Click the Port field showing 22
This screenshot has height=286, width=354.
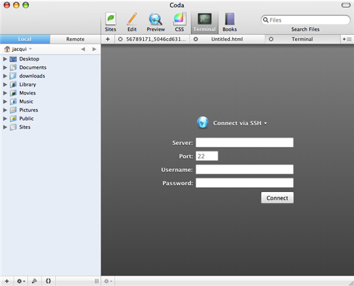(207, 156)
